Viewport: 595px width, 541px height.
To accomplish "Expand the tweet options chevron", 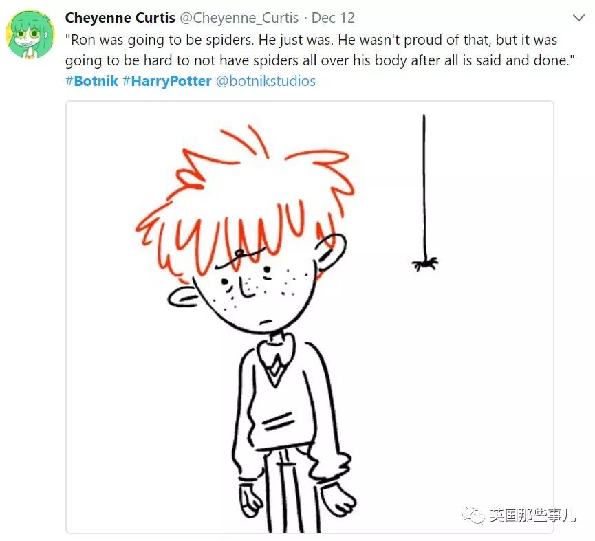I will click(578, 18).
